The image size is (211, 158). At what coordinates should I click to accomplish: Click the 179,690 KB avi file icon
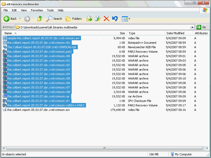5,110
